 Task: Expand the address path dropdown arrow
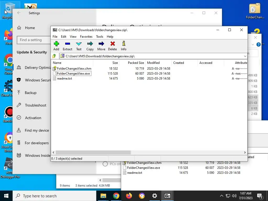point(245,56)
